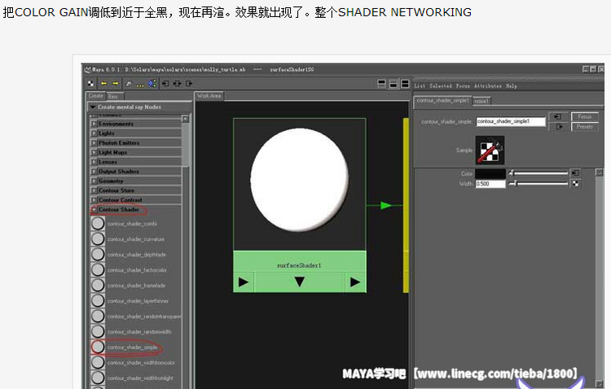Click the blue graph materials on selection icon
The height and width of the screenshot is (389, 611).
coord(152,83)
